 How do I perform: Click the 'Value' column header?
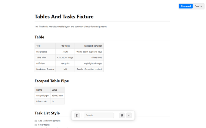tap(57, 90)
